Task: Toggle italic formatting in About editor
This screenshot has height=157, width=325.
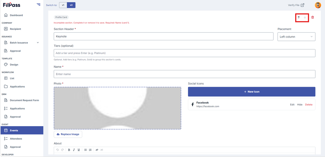Action: pyautogui.click(x=74, y=150)
